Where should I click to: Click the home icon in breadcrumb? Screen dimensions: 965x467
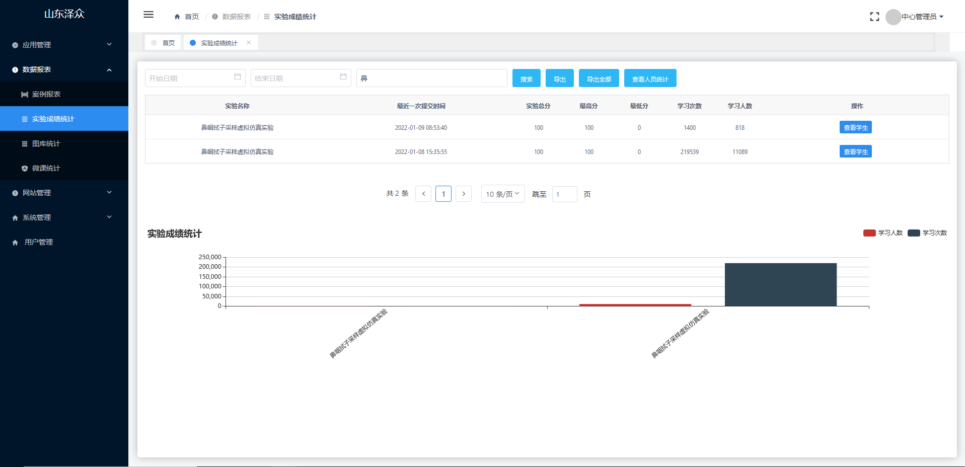coord(177,17)
